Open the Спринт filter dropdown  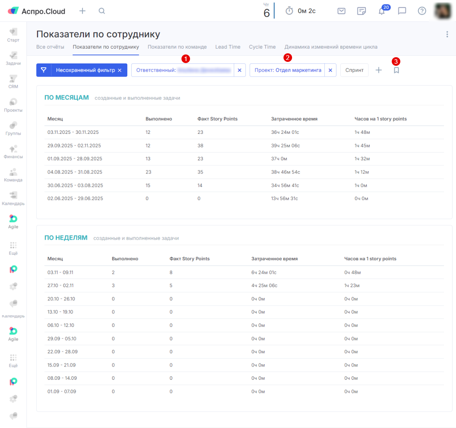point(354,70)
